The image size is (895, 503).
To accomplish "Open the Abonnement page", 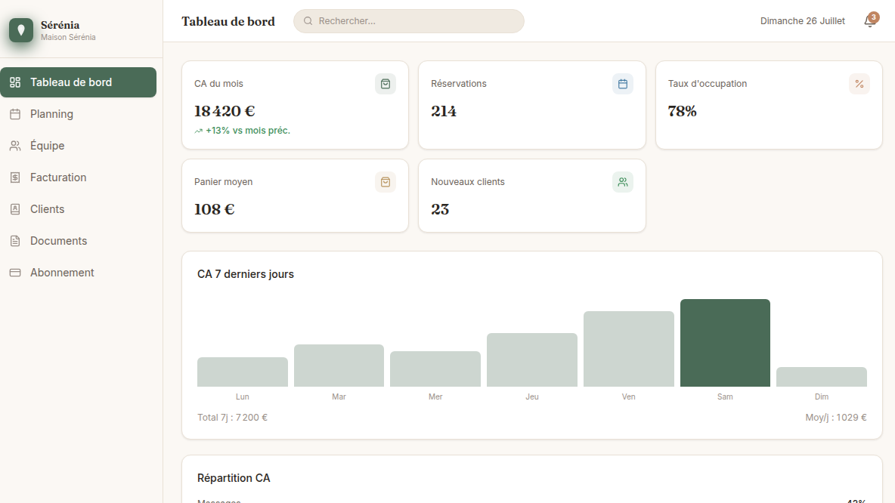I will click(x=78, y=273).
